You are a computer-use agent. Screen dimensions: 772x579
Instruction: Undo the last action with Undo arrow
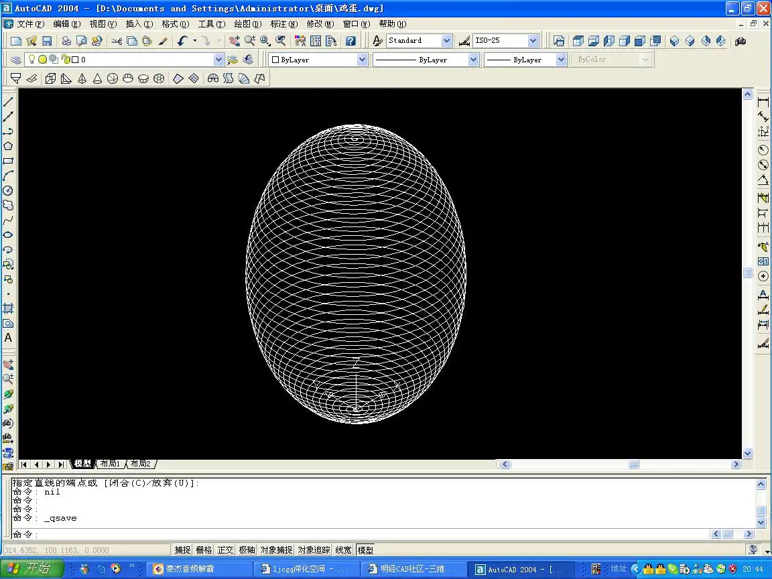[x=183, y=41]
